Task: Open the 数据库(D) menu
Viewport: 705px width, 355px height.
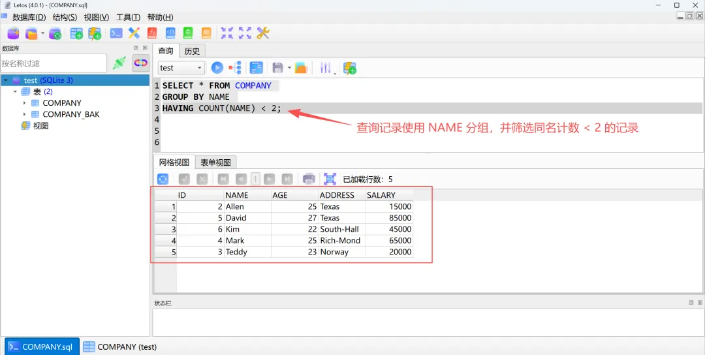Action: pos(29,17)
